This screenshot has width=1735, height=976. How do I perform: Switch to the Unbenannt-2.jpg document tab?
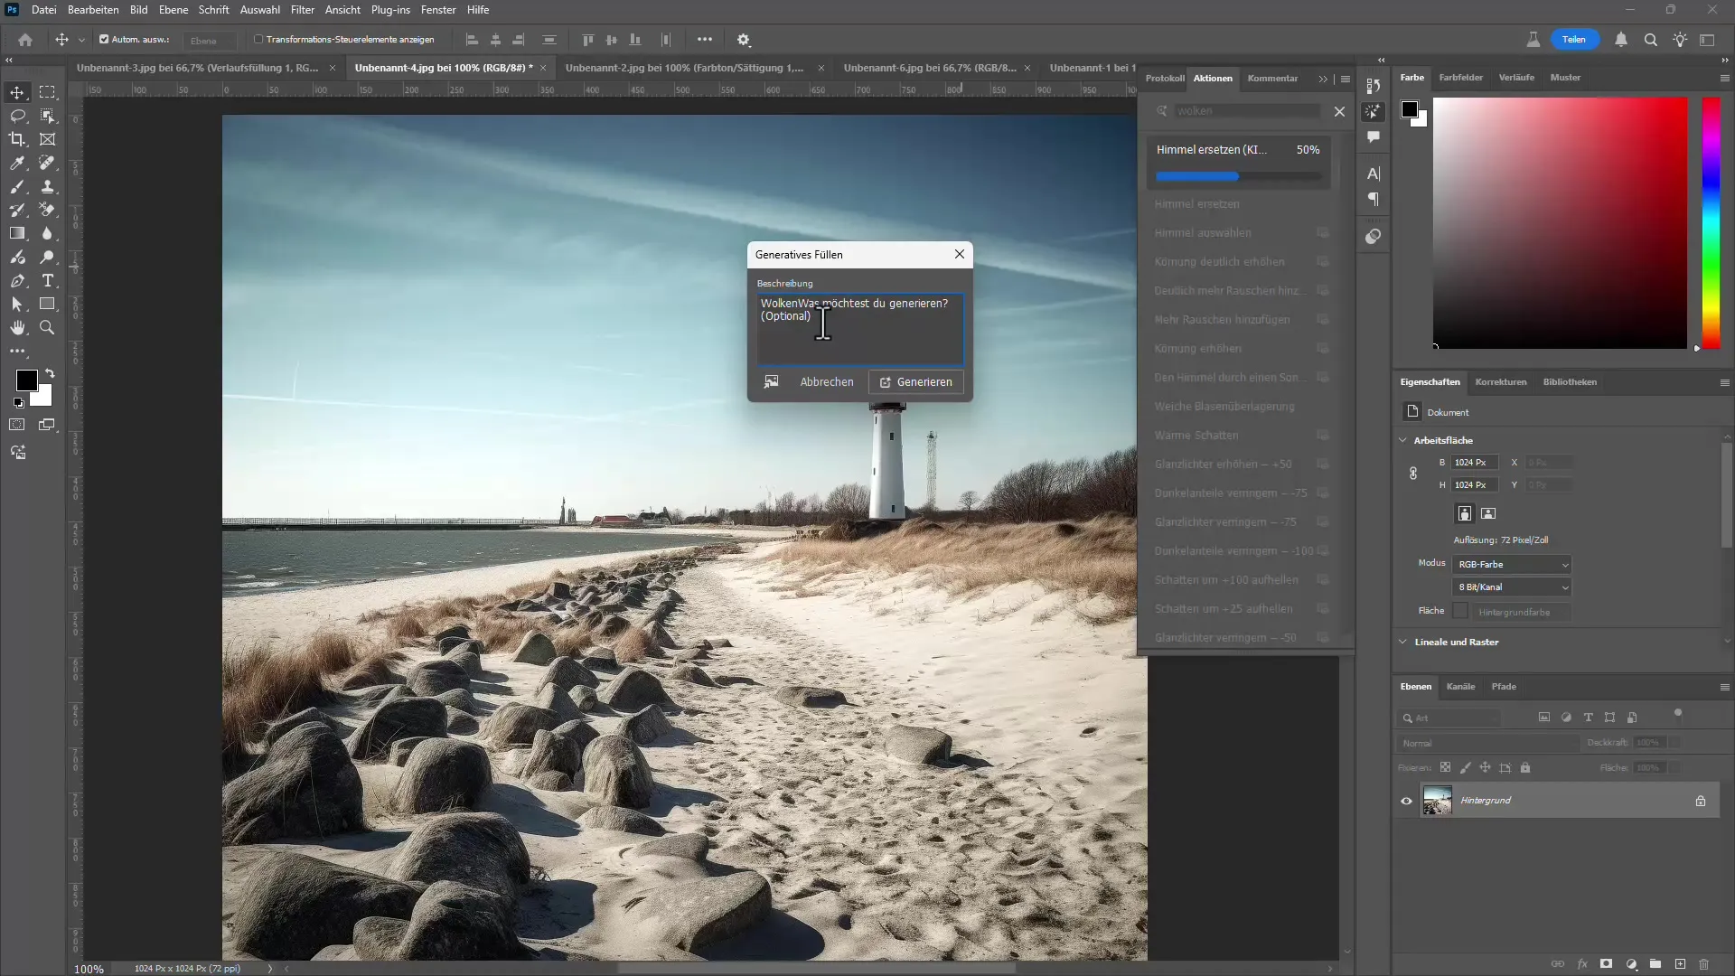pos(684,68)
